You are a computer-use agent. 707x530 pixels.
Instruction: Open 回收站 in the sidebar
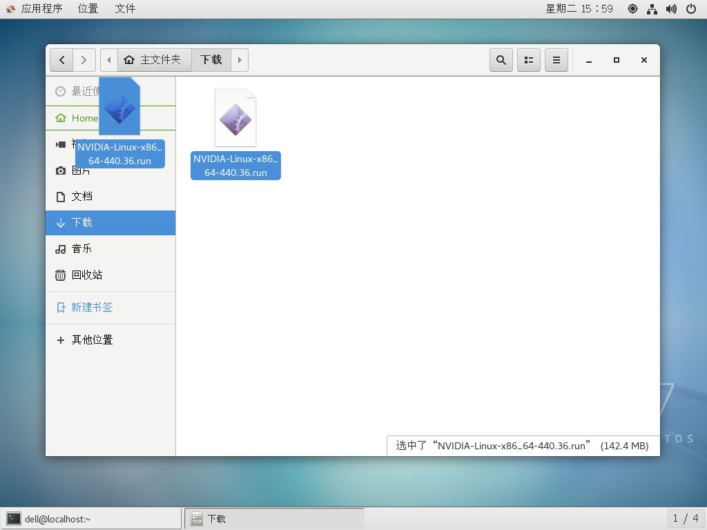110,275
